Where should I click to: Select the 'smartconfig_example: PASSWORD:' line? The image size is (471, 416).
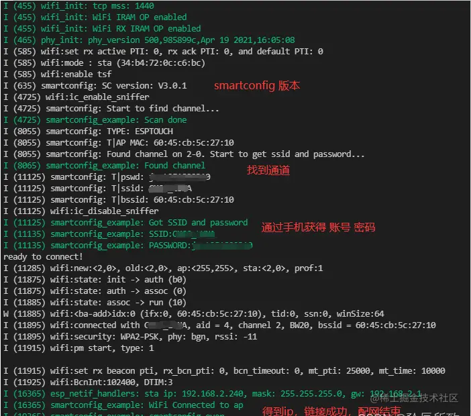127,246
